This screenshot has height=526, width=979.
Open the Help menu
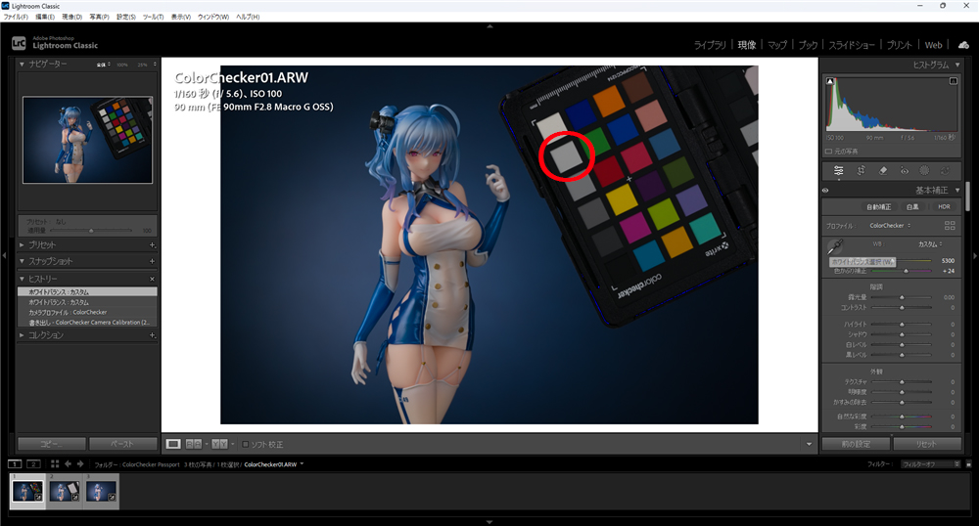248,17
